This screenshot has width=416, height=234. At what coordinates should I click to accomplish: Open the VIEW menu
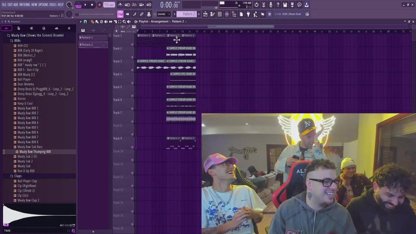(x=34, y=5)
